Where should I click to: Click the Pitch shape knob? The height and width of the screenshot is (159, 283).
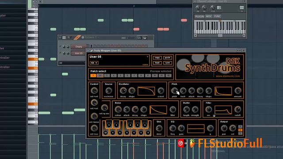pos(209,91)
